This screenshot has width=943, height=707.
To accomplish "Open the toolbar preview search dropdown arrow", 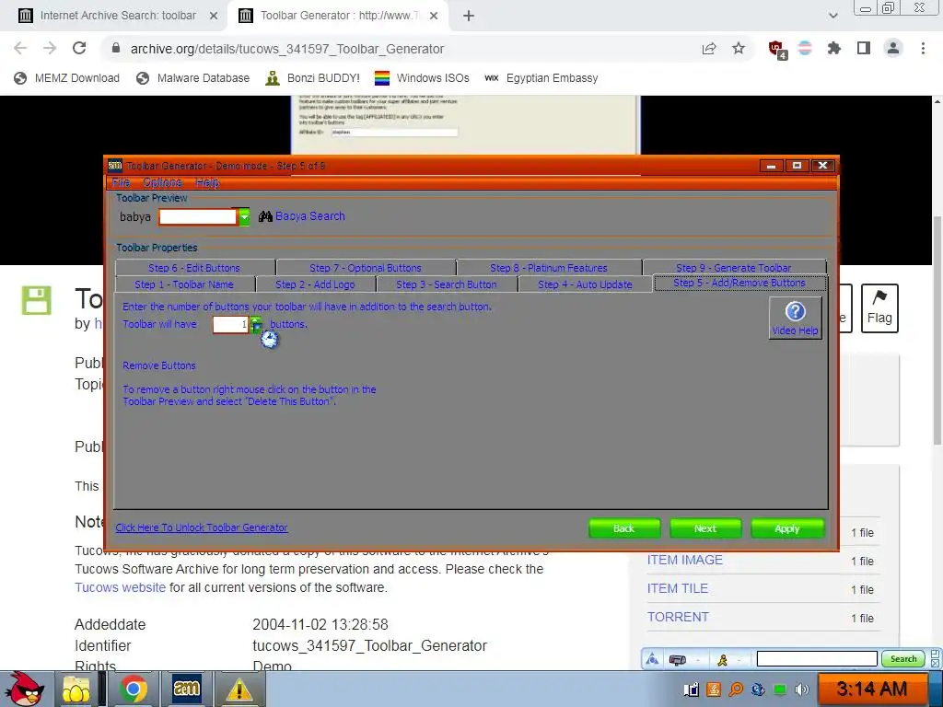I will (x=243, y=217).
